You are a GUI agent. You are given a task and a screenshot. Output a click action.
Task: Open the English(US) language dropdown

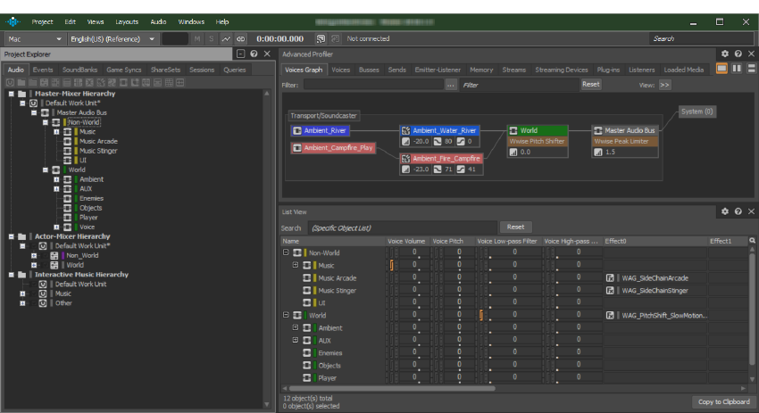pos(113,38)
